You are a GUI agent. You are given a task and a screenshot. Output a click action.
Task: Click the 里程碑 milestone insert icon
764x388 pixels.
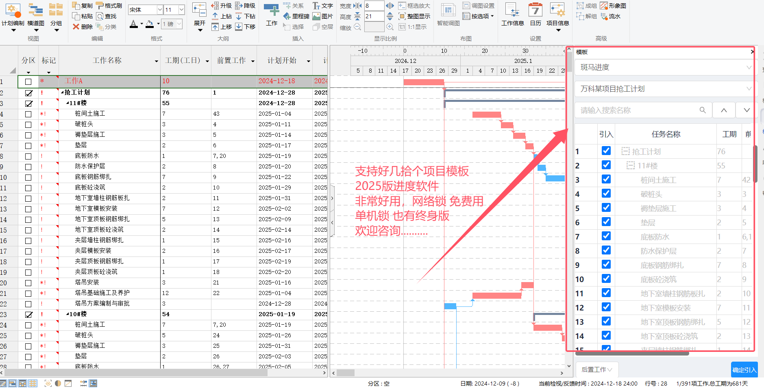click(287, 16)
